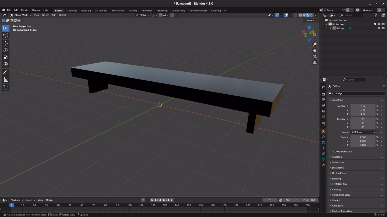Click the Location Z value field
Image resolution: width=387 pixels, height=217 pixels.
[x=363, y=114]
